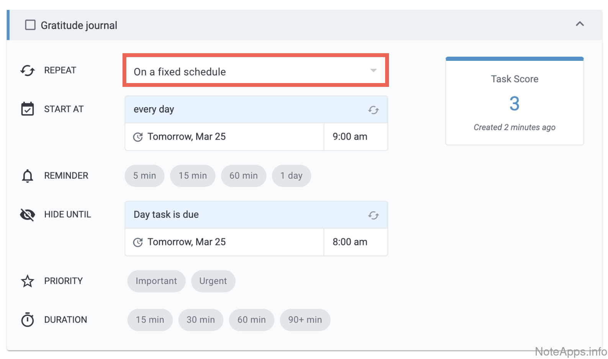
Task: Click the recurrence icon in 'every day' field
Action: click(373, 110)
